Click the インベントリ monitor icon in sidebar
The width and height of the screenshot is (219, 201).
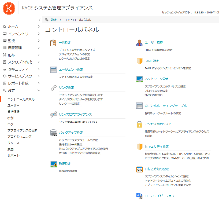point(5,34)
